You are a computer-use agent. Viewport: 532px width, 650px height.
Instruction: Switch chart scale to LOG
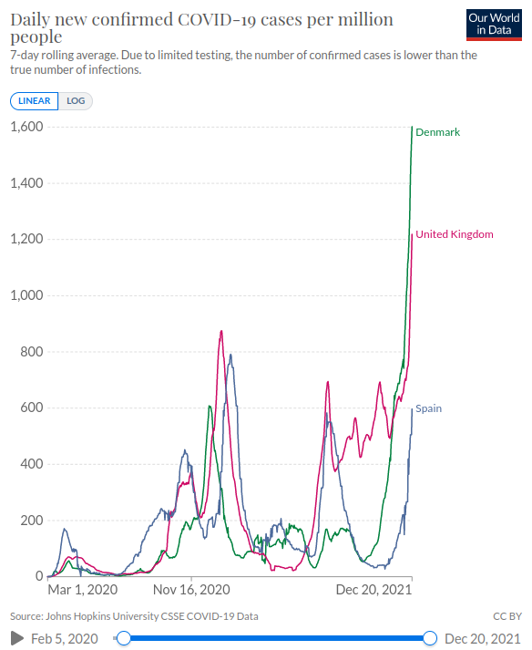click(76, 101)
